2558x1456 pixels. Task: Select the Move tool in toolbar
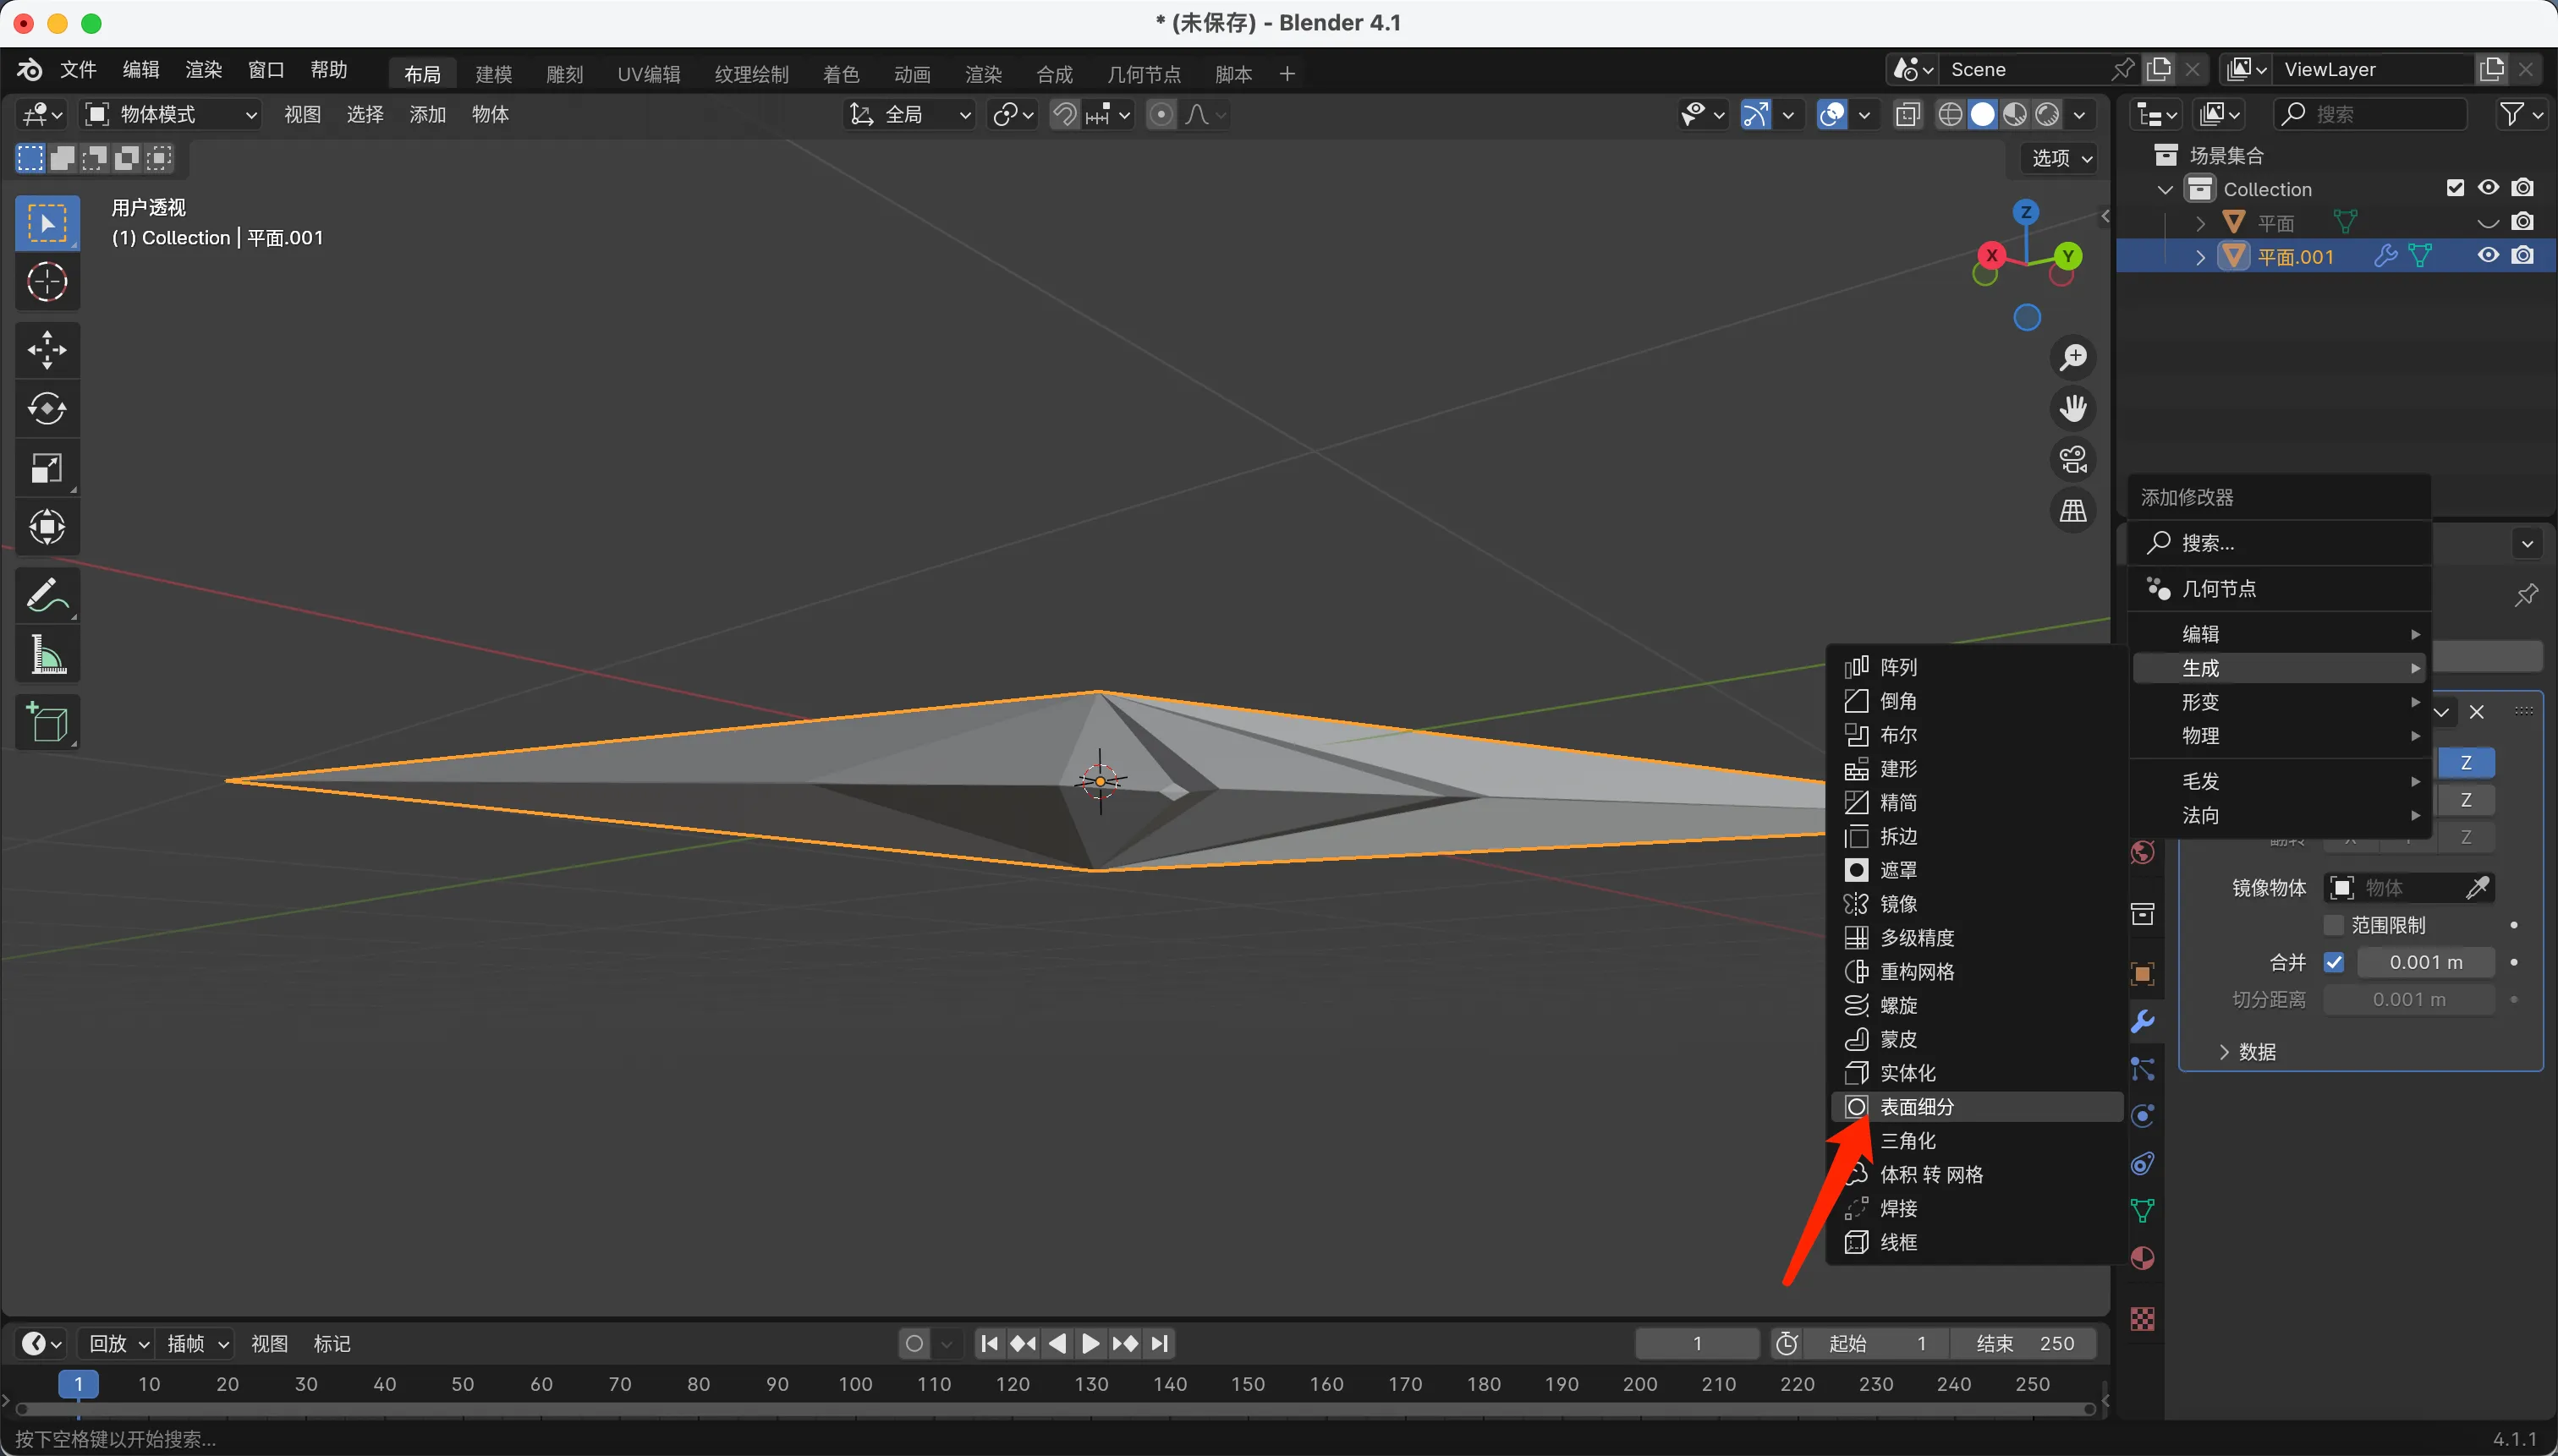(x=47, y=350)
